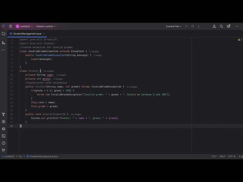Image resolution: width=243 pixels, height=182 pixels.
Task: Open the Version control dropdown
Action: pyautogui.click(x=46, y=26)
